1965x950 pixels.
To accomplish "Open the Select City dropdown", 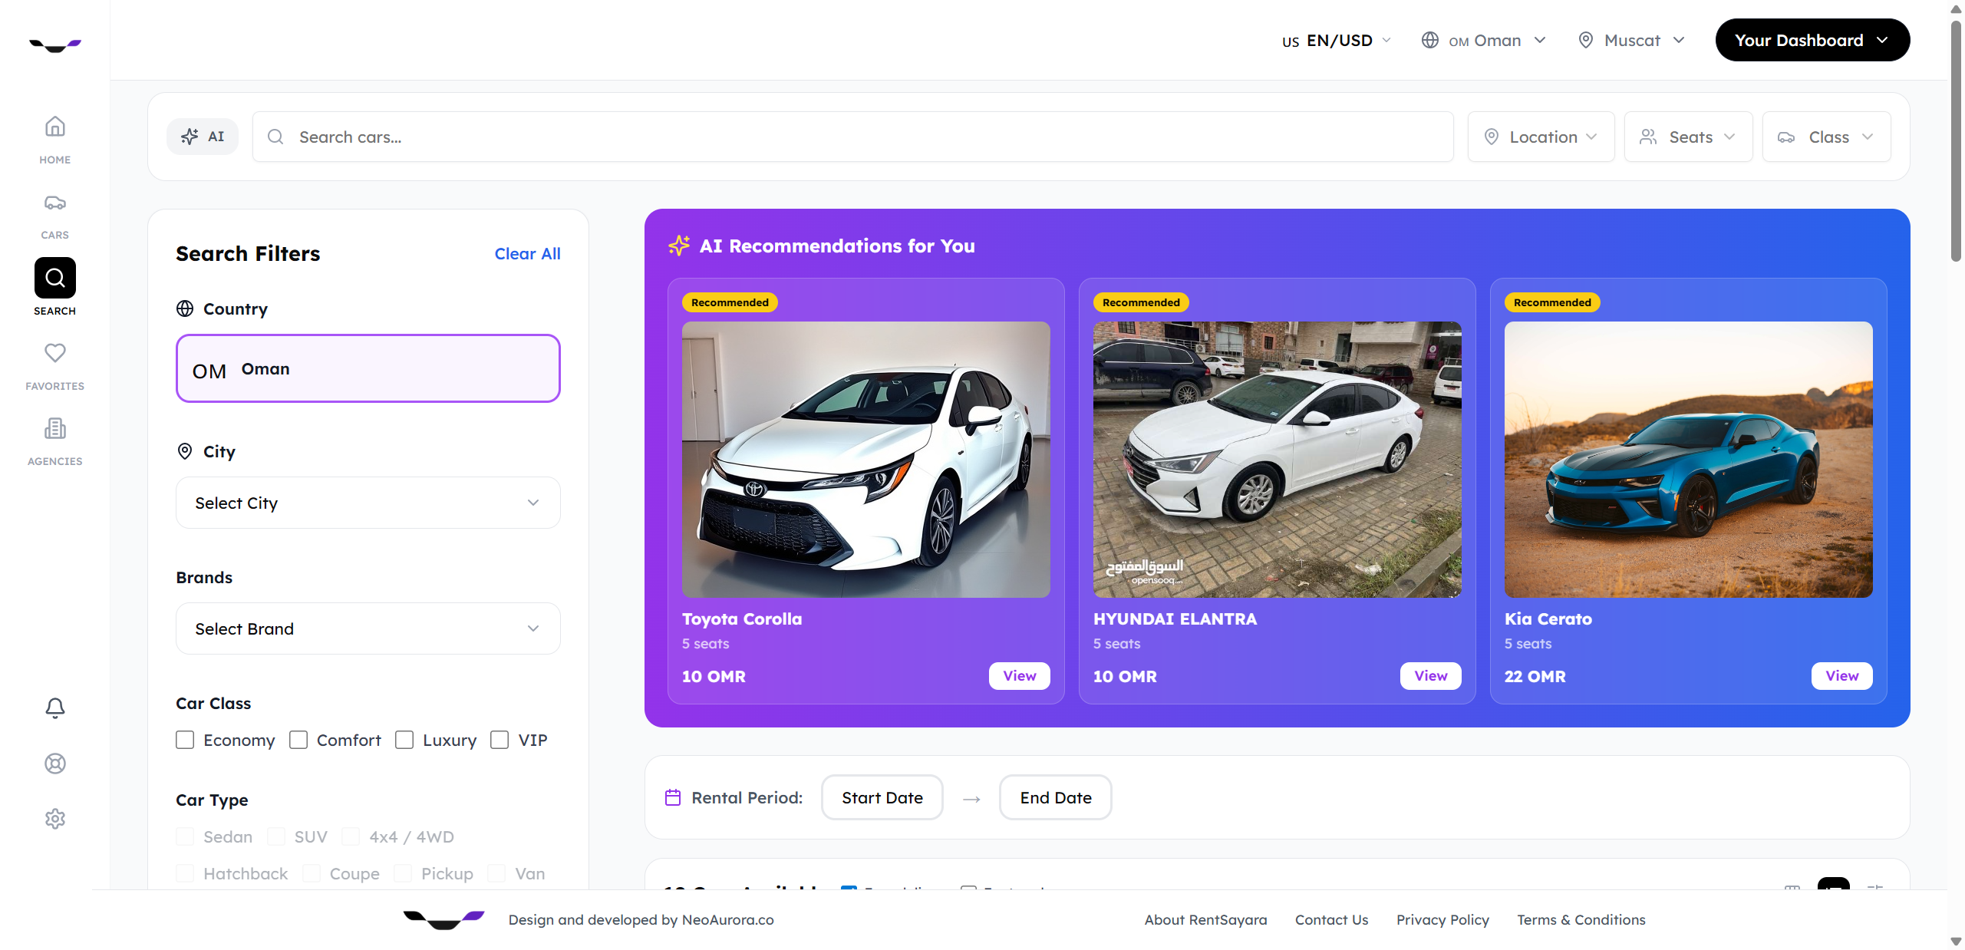I will (367, 503).
